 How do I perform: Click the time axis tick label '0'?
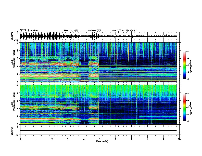(x=20, y=139)
